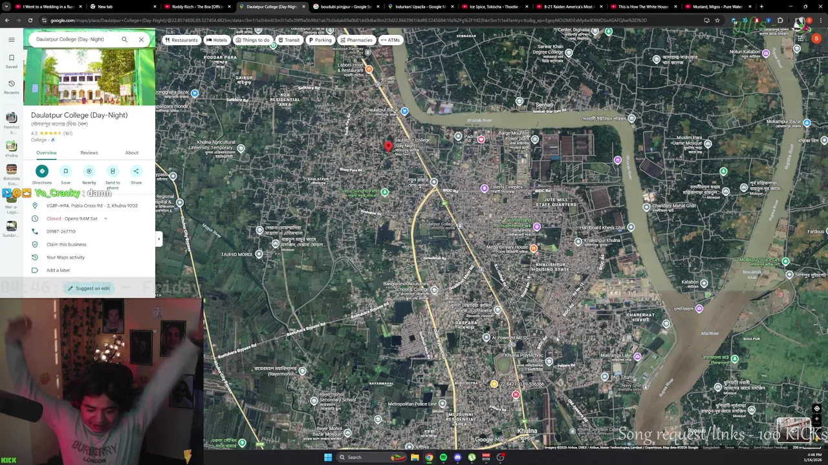Switch to the Reviews tab
The width and height of the screenshot is (828, 465).
coord(89,153)
